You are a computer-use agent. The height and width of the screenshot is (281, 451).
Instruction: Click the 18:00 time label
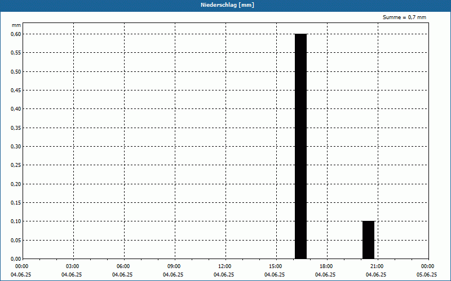[x=326, y=266]
